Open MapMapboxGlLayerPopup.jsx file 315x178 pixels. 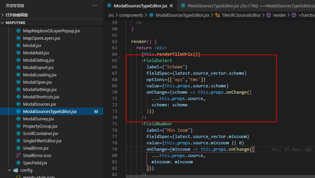click(51, 31)
